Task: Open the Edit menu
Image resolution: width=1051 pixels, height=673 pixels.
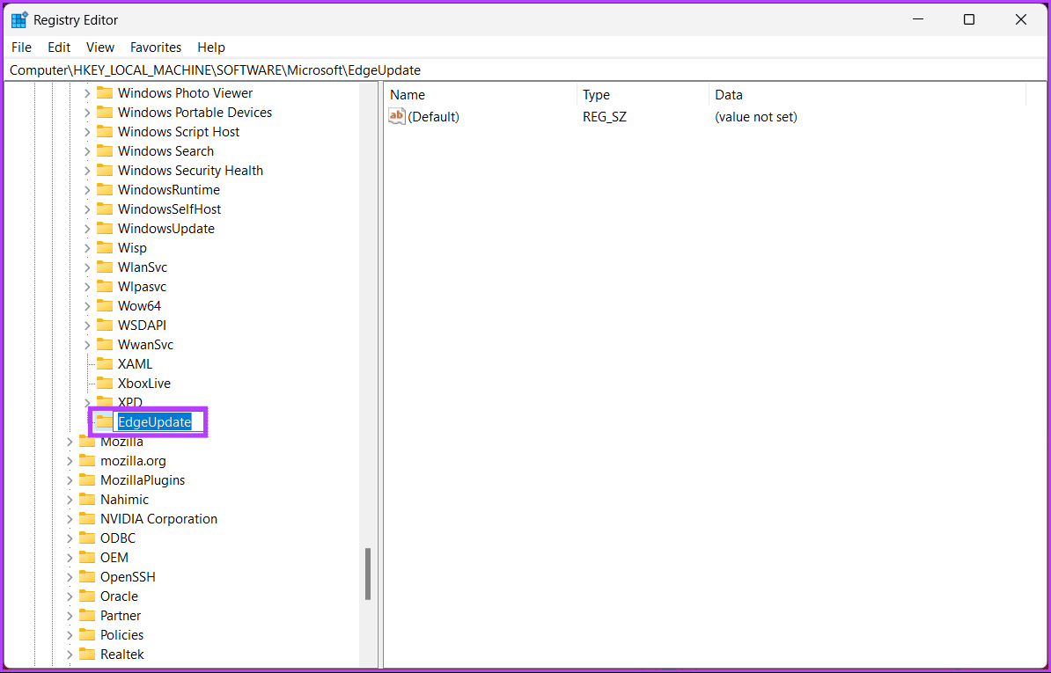Action: 59,48
